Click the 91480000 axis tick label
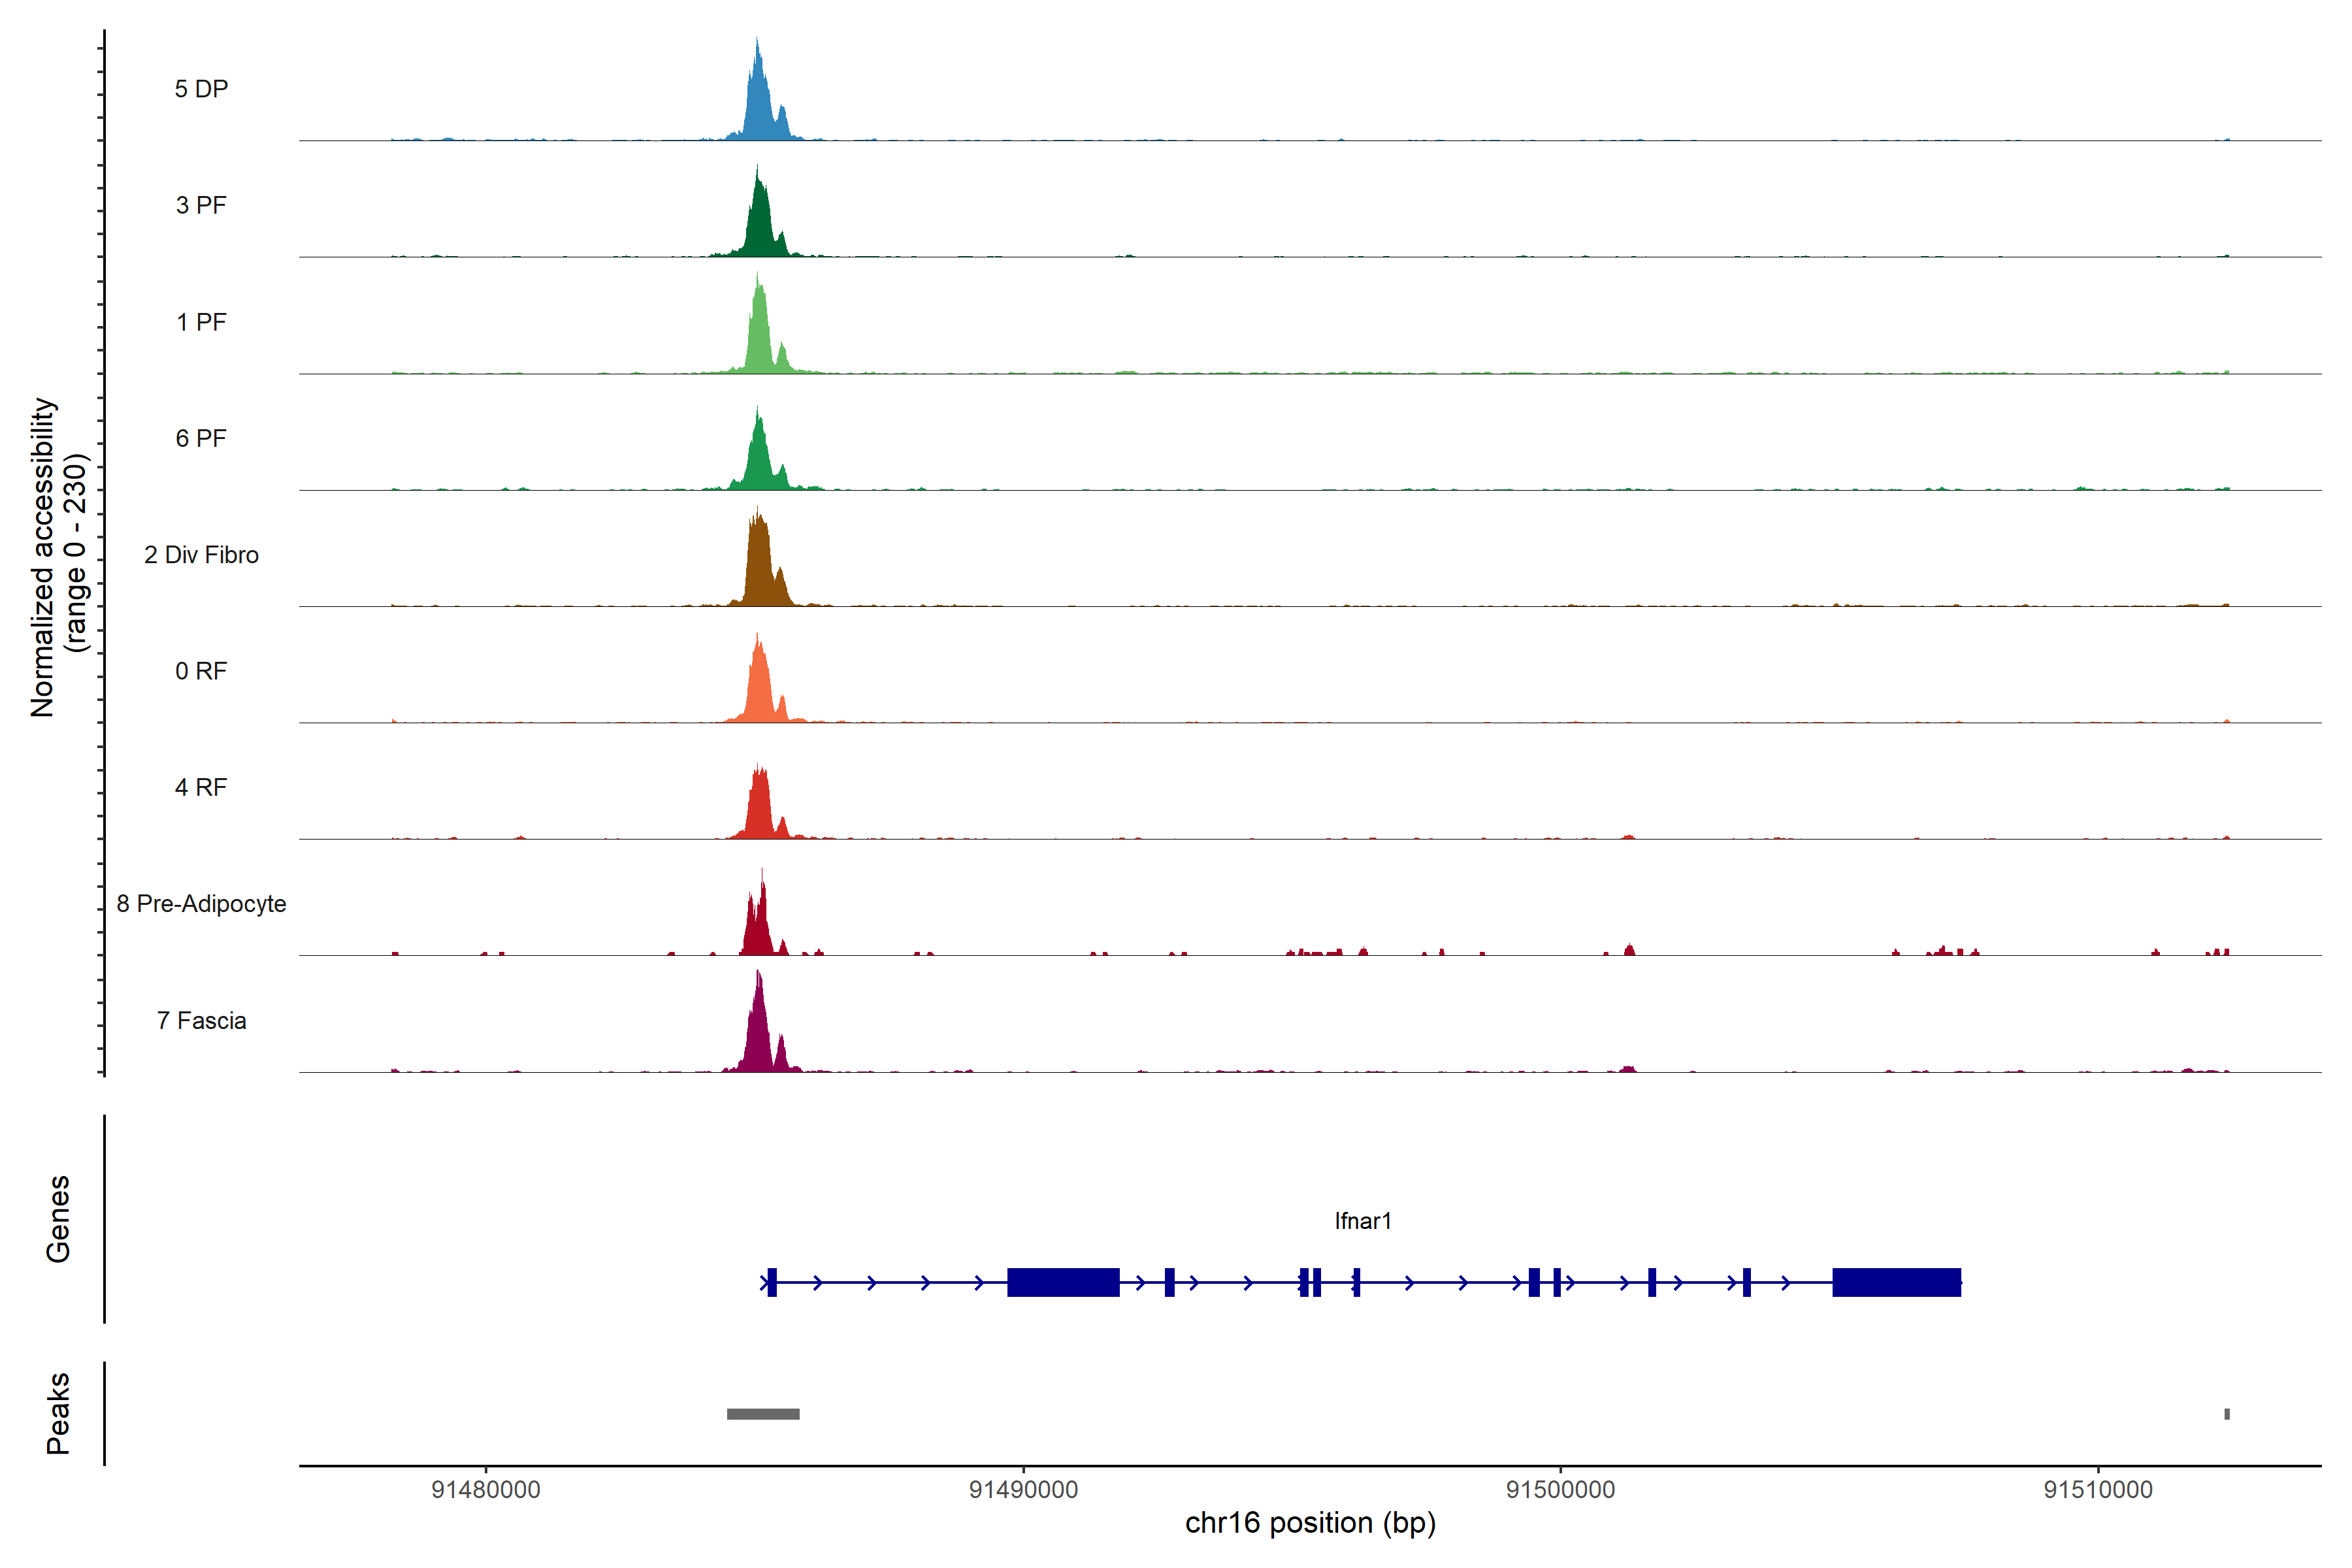The image size is (2352, 1568). click(486, 1489)
